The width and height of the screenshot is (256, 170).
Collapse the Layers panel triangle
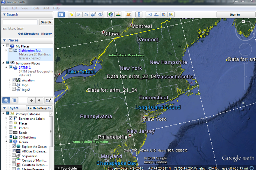click(4, 108)
